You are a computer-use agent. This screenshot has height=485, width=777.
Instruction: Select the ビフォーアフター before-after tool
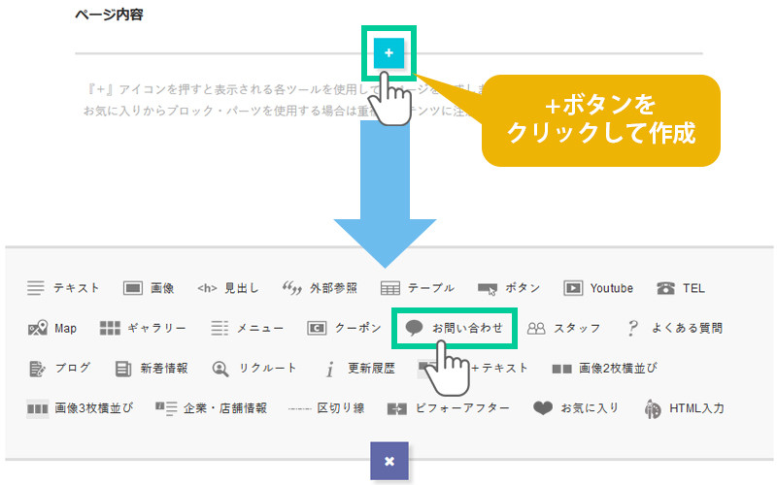click(x=448, y=408)
